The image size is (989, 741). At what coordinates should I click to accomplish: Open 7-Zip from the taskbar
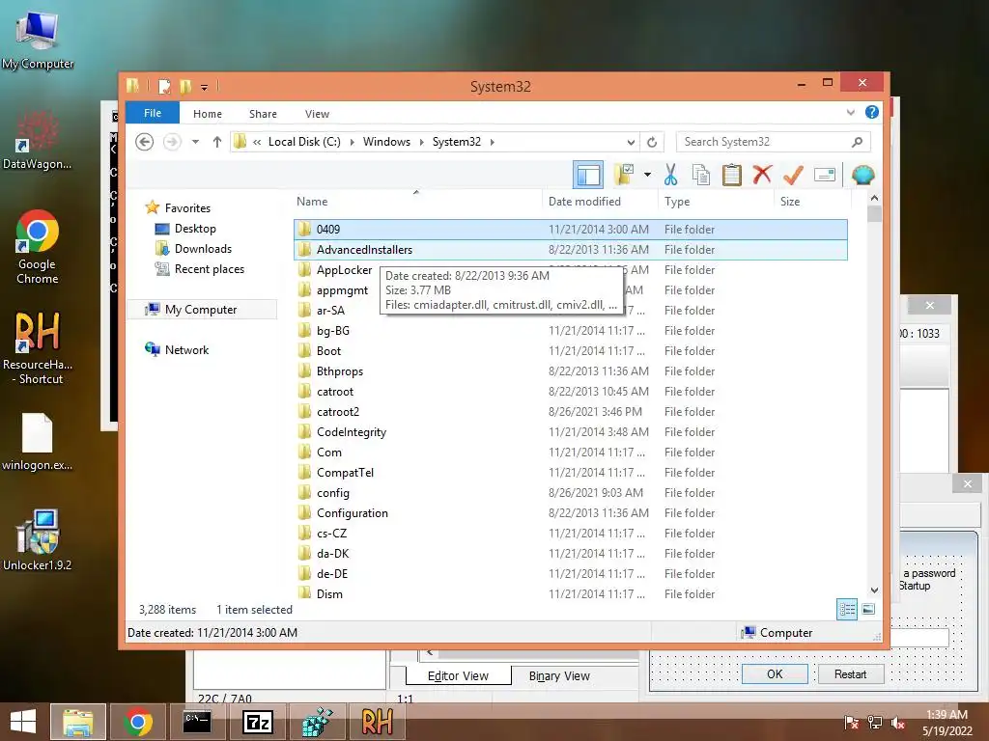257,722
